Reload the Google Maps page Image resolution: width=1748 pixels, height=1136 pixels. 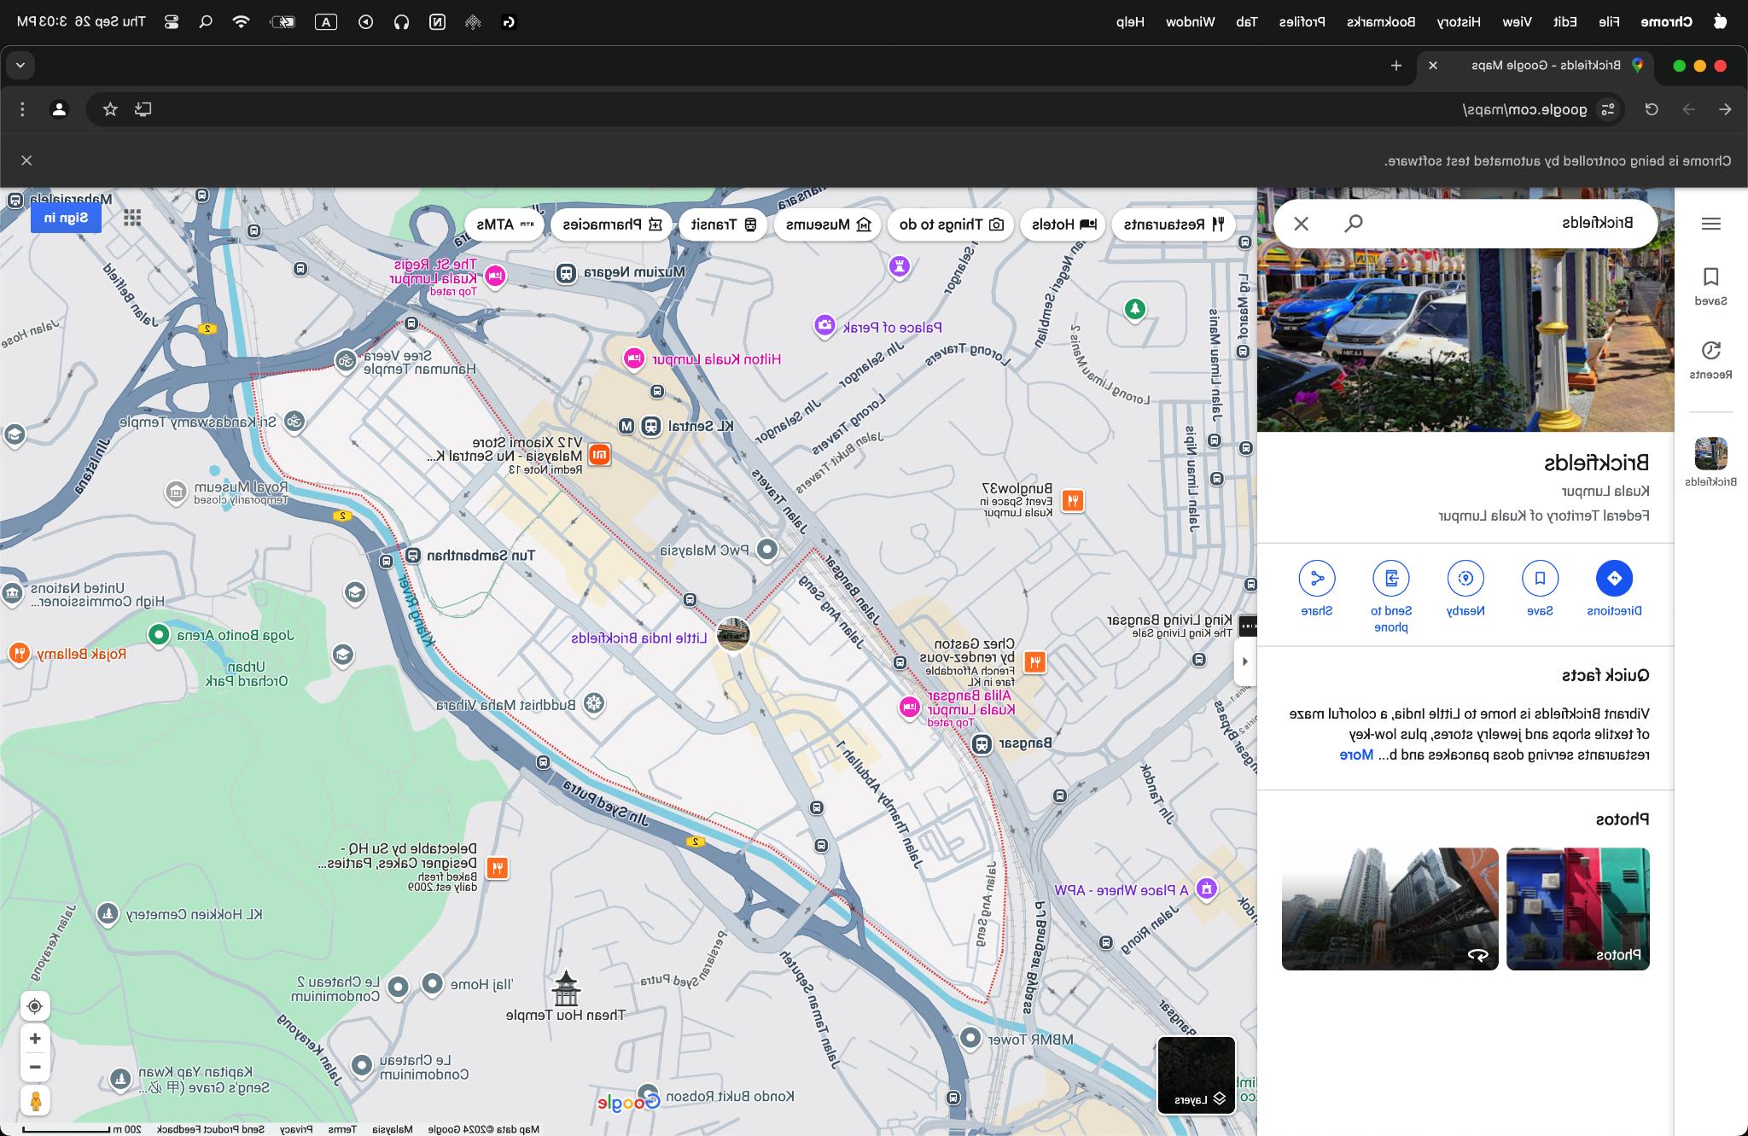point(1652,109)
